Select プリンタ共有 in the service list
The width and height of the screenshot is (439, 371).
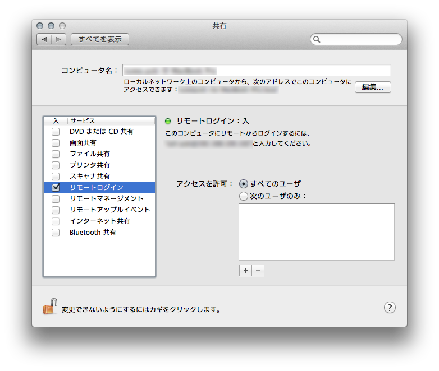(90, 165)
